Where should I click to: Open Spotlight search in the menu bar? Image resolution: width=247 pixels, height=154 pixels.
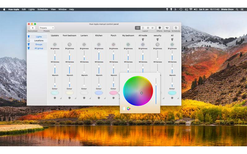pyautogui.click(x=237, y=10)
